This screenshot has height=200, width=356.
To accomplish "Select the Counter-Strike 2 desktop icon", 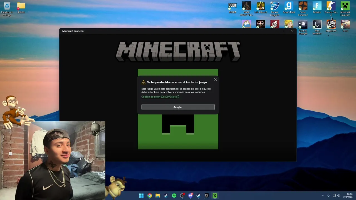I will (331, 9).
